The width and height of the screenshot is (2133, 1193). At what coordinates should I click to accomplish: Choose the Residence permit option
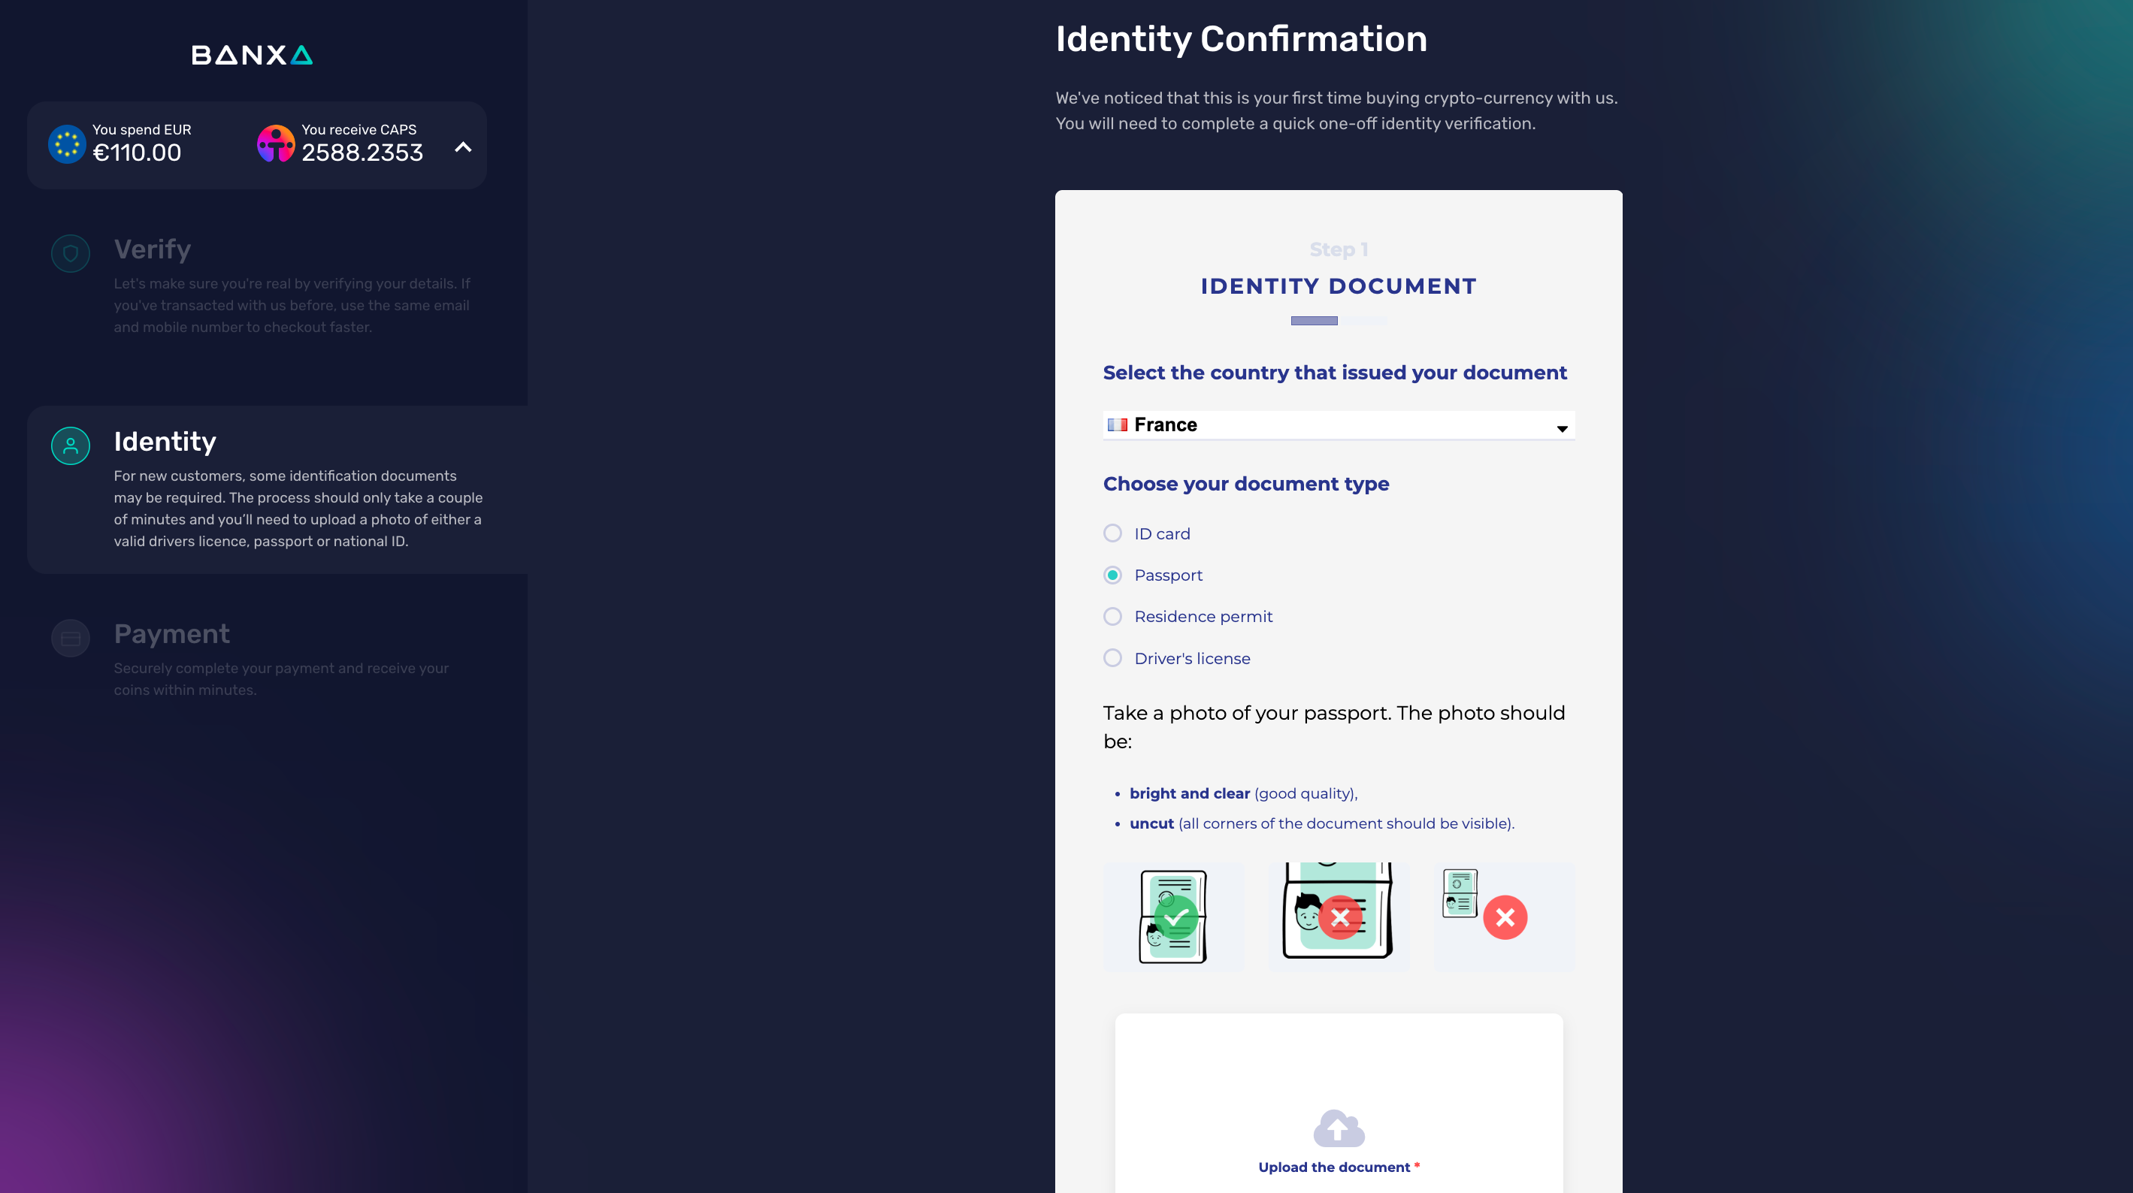click(x=1113, y=616)
